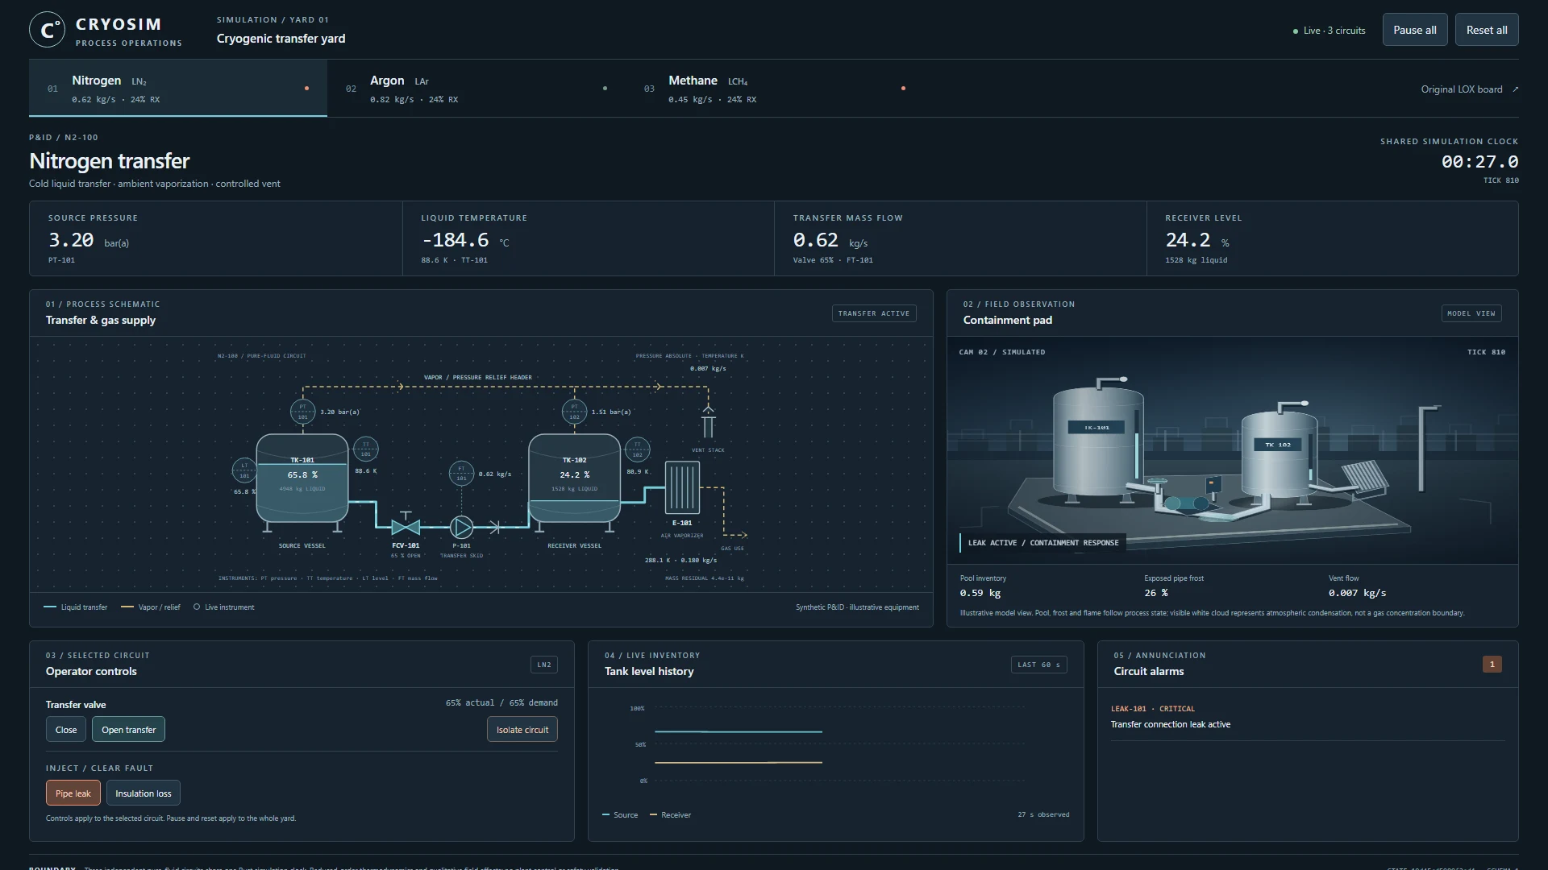Click the Receiver legend swatch in level history
1548x870 pixels.
click(x=653, y=815)
